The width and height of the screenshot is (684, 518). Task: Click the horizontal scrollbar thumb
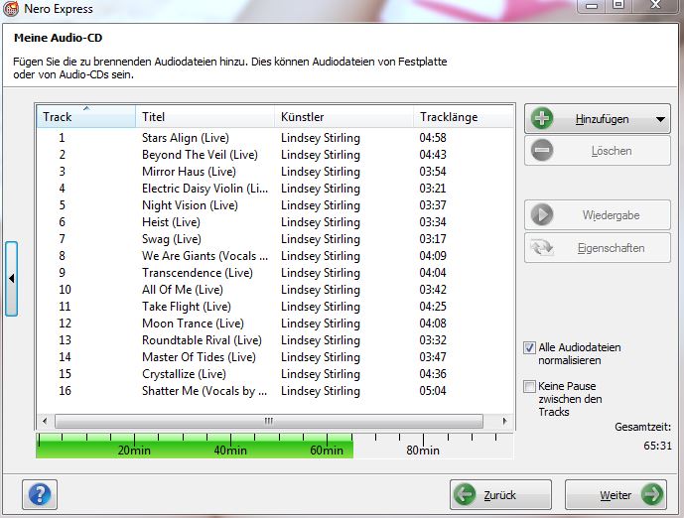click(269, 421)
